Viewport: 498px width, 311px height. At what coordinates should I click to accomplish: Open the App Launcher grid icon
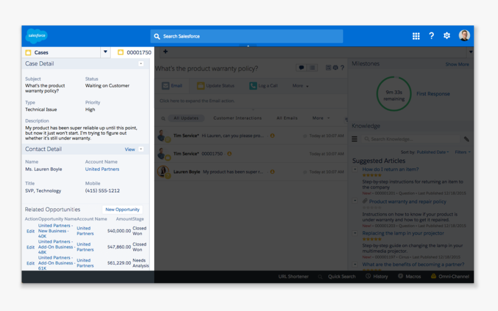[416, 36]
